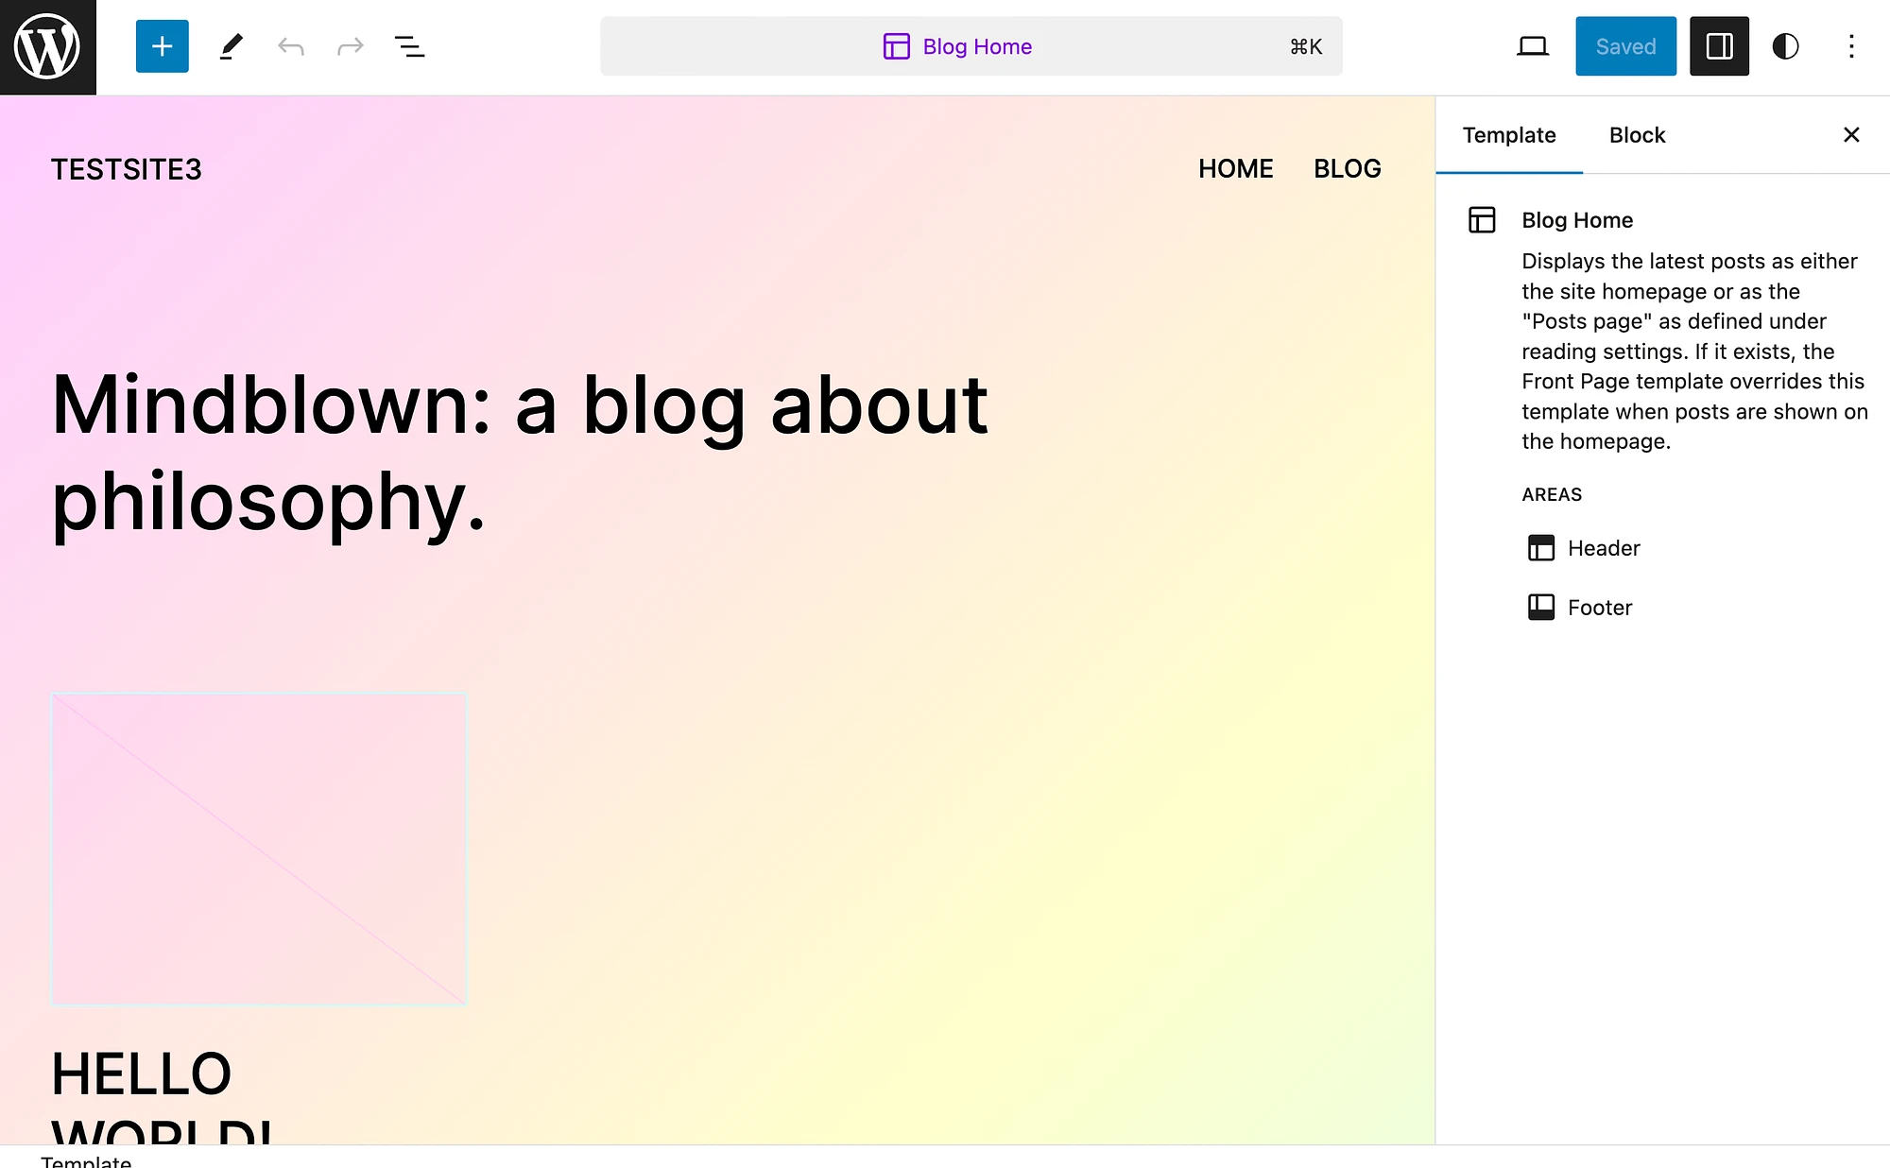Toggle the Style switcher dark/light icon
The image size is (1890, 1168).
point(1785,44)
